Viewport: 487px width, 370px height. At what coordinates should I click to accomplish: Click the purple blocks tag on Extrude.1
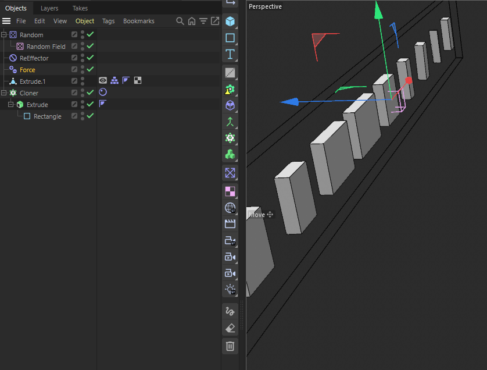(114, 80)
